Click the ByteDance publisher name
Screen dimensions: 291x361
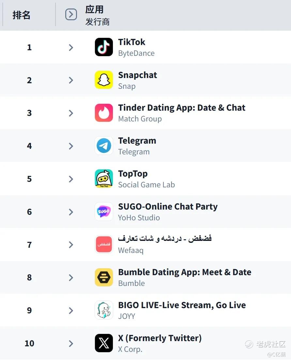(136, 53)
